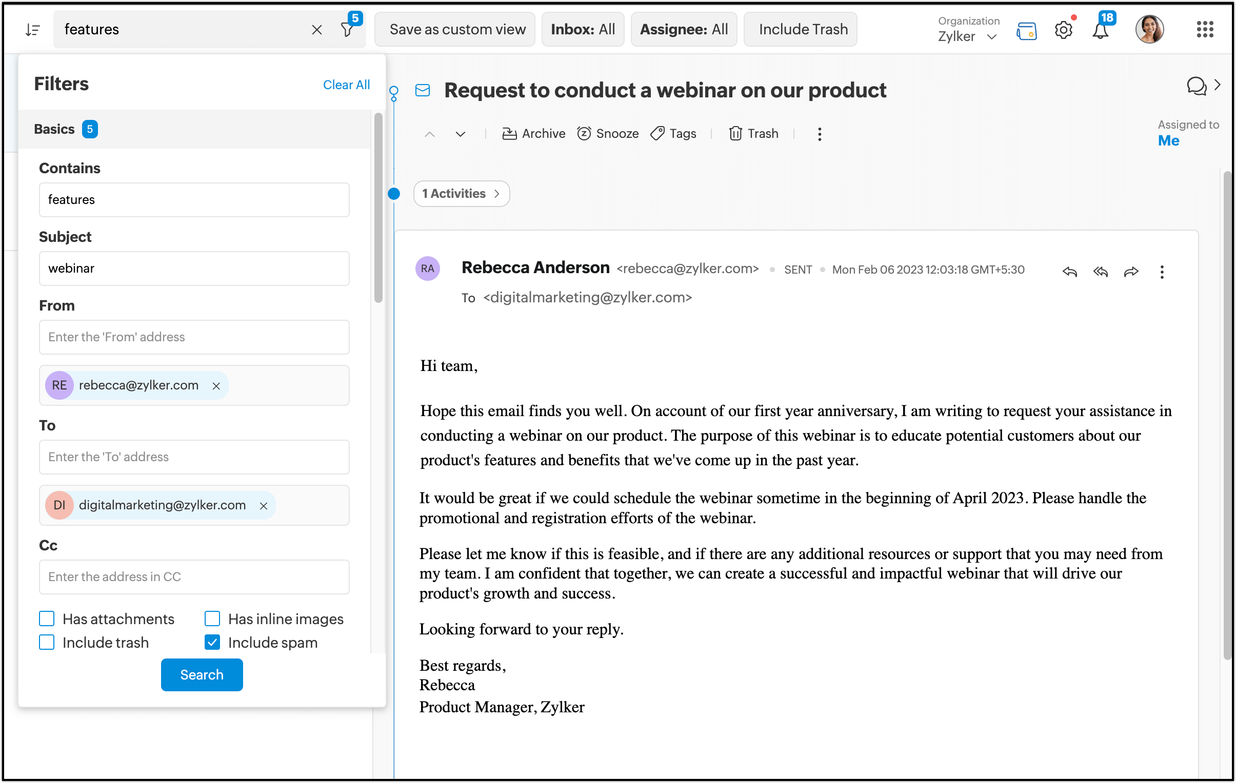Open the wallet card icon
The height and width of the screenshot is (783, 1236).
(x=1026, y=31)
